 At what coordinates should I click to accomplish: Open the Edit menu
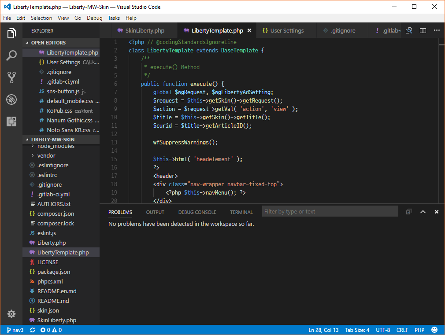pyautogui.click(x=21, y=18)
